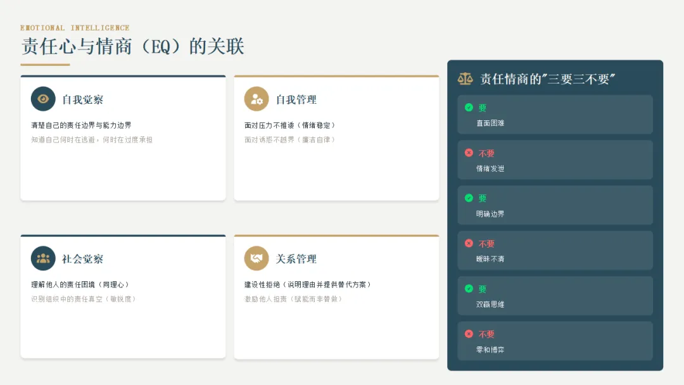The width and height of the screenshot is (684, 385).
Task: Click the user-gear icon beside 自我管理
Action: tap(256, 99)
